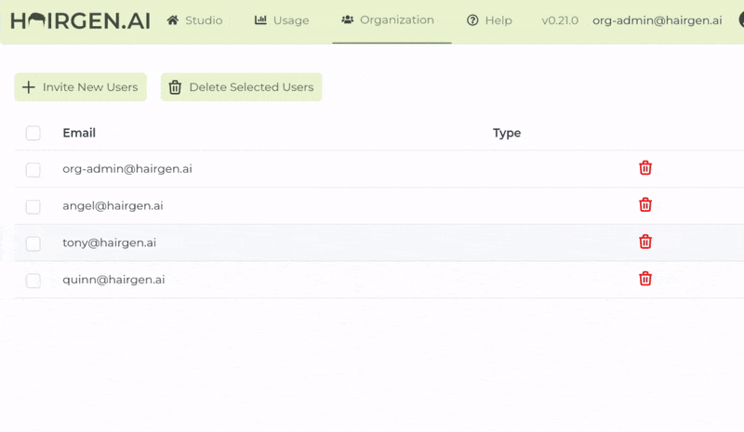The width and height of the screenshot is (744, 432).
Task: Mark the quinn@hairgen.ai row checkbox
Action: coord(33,281)
